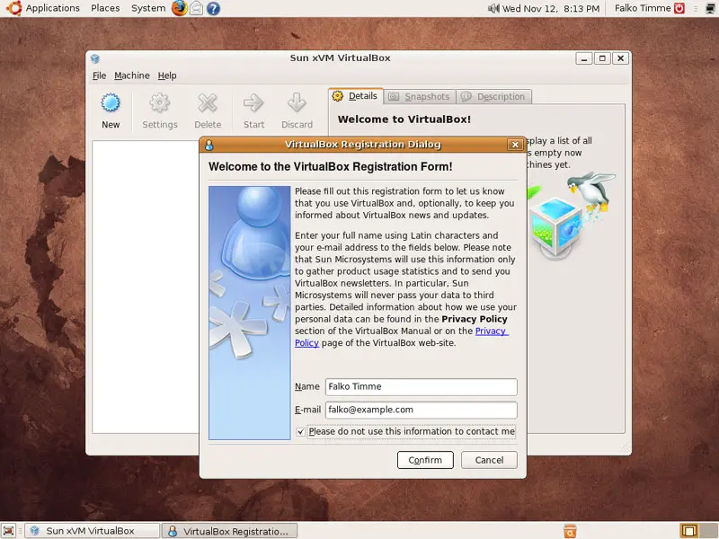Switch to the Snapshots tab
This screenshot has width=719, height=539.
[x=419, y=97]
